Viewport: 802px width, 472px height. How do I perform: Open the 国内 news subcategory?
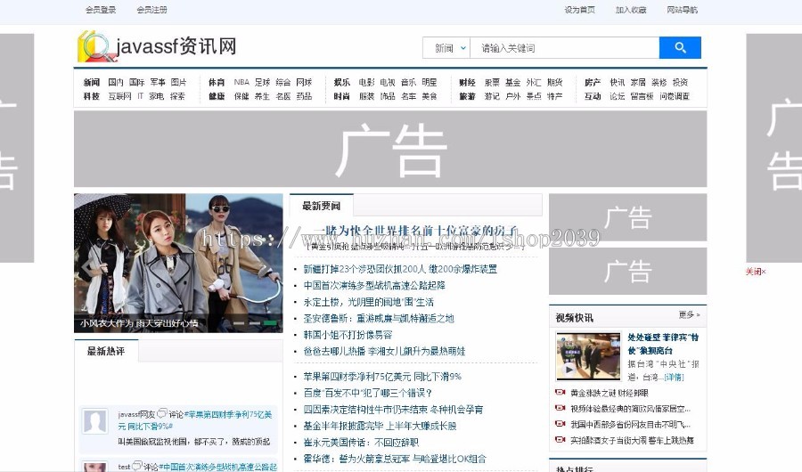click(x=116, y=82)
